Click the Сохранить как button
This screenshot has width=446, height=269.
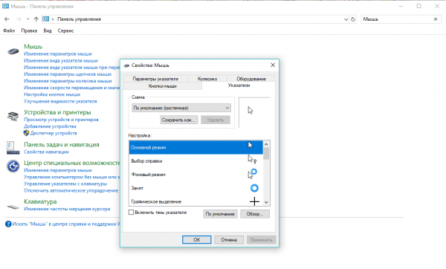pos(179,120)
